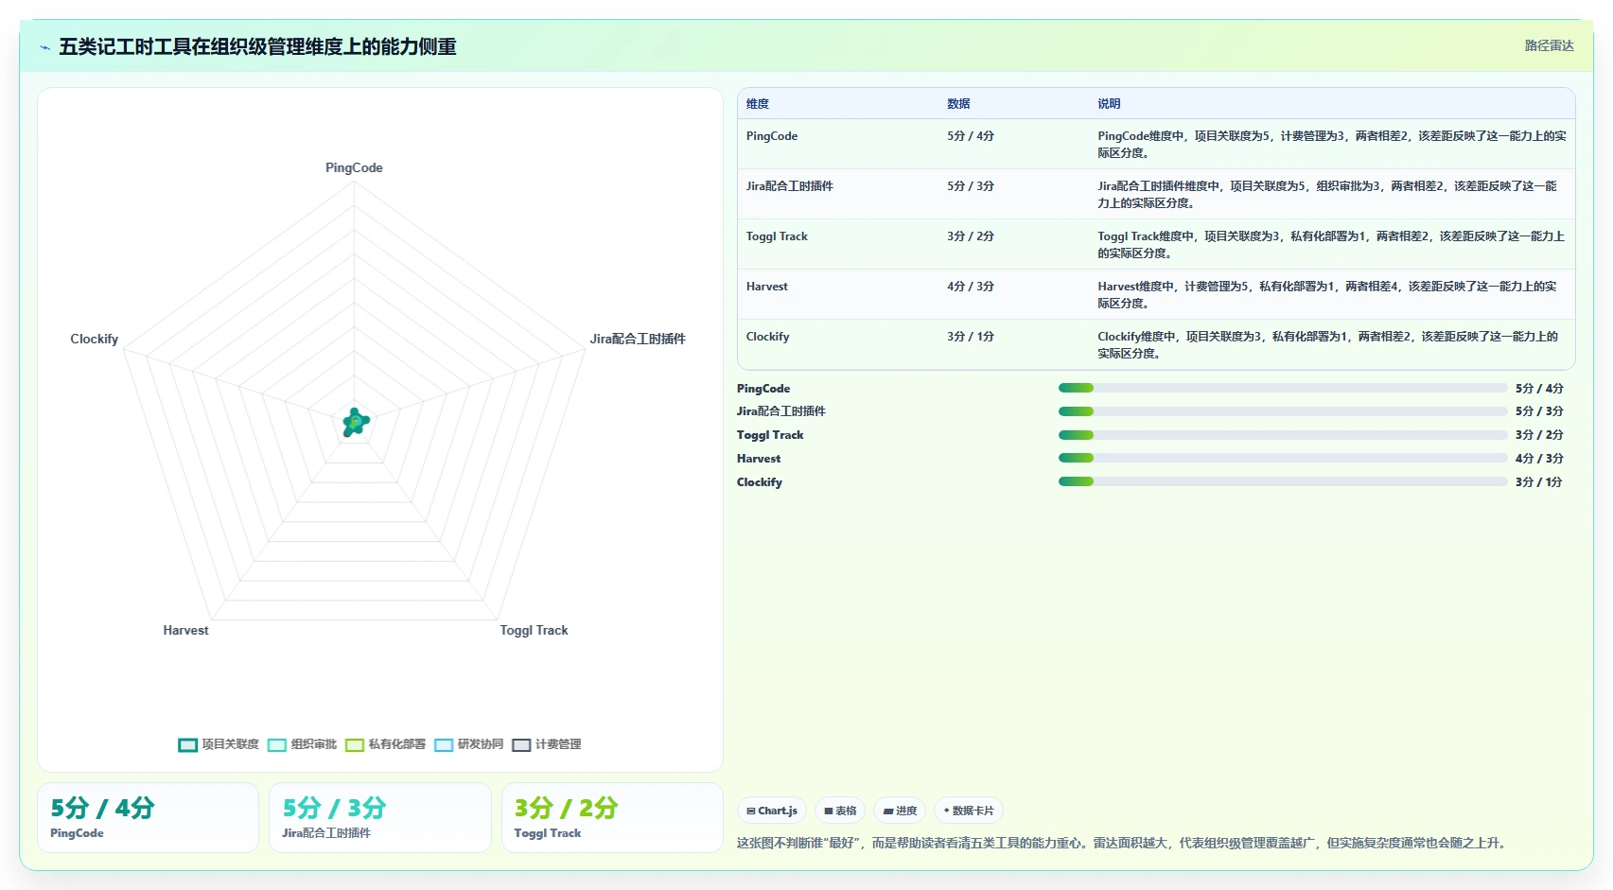Image resolution: width=1613 pixels, height=890 pixels.
Task: Click the 3分 / 1分 value in the Clockify table row
Action: [x=971, y=337]
